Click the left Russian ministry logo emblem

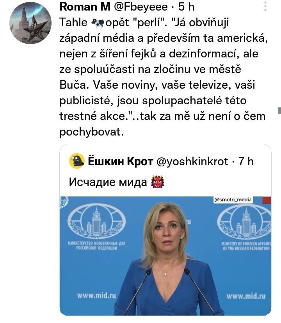(96, 219)
